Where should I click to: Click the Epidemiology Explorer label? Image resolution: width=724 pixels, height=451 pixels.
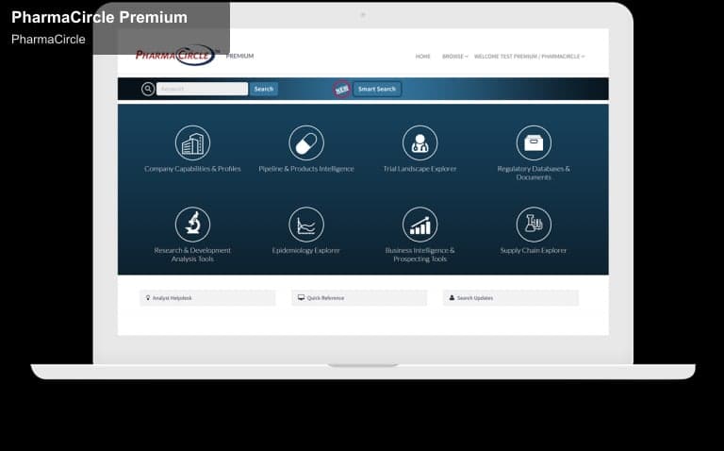pos(306,250)
